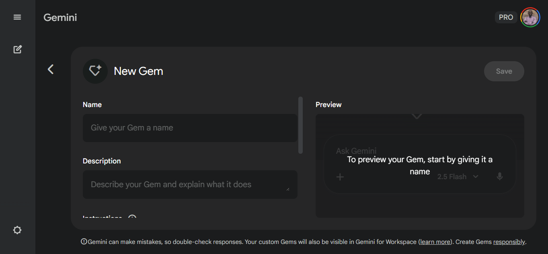Open the profile avatar account menu
The height and width of the screenshot is (254, 548).
[530, 17]
